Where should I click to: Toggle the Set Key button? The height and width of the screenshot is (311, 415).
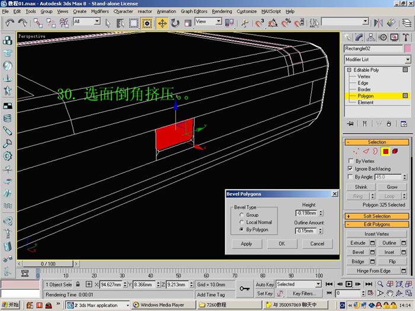[264, 294]
